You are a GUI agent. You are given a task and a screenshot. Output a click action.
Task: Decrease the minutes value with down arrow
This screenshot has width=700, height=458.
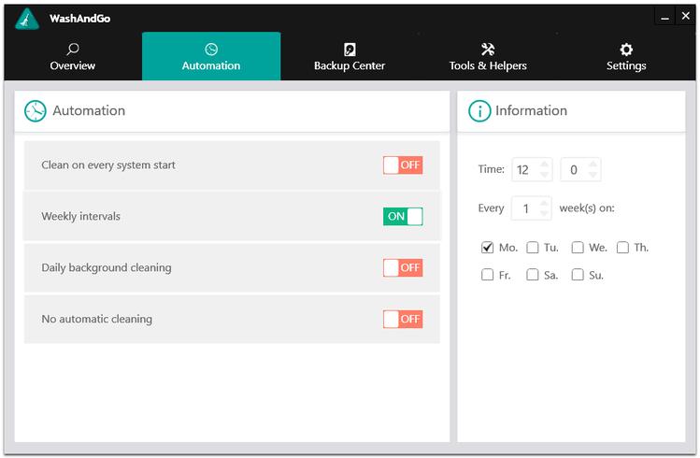pos(593,175)
